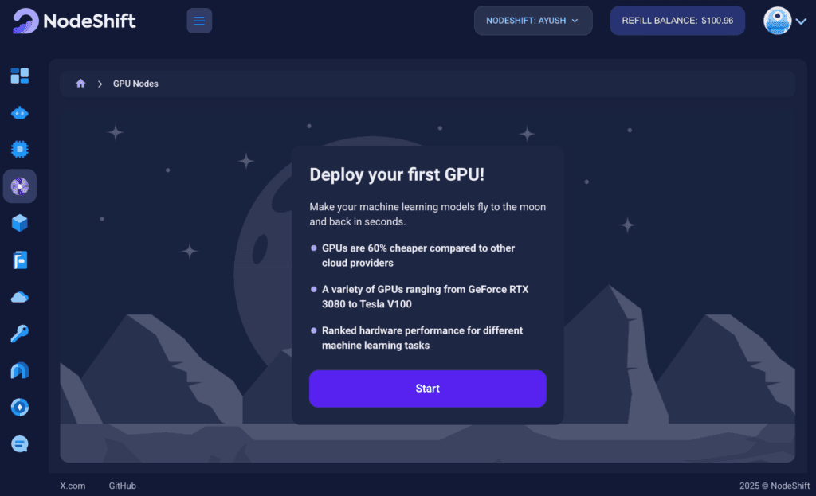Open the X.com footer link
Viewport: 816px width, 496px height.
coord(73,486)
